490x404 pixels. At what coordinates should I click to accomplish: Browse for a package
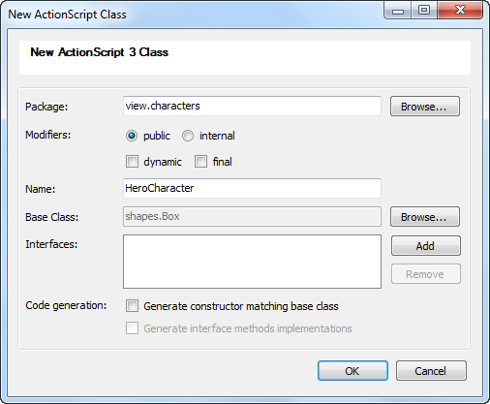pyautogui.click(x=425, y=107)
